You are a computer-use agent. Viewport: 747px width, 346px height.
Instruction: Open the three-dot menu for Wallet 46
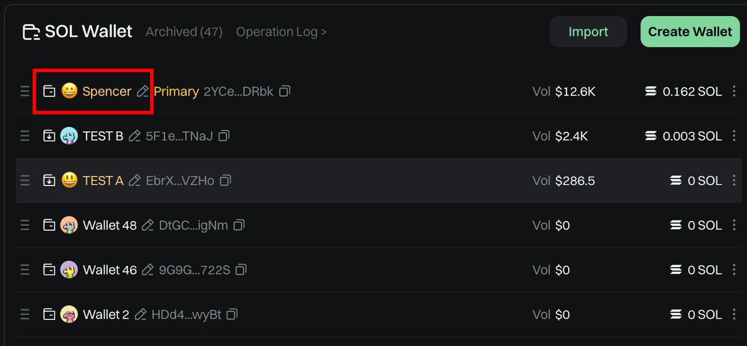(x=734, y=270)
